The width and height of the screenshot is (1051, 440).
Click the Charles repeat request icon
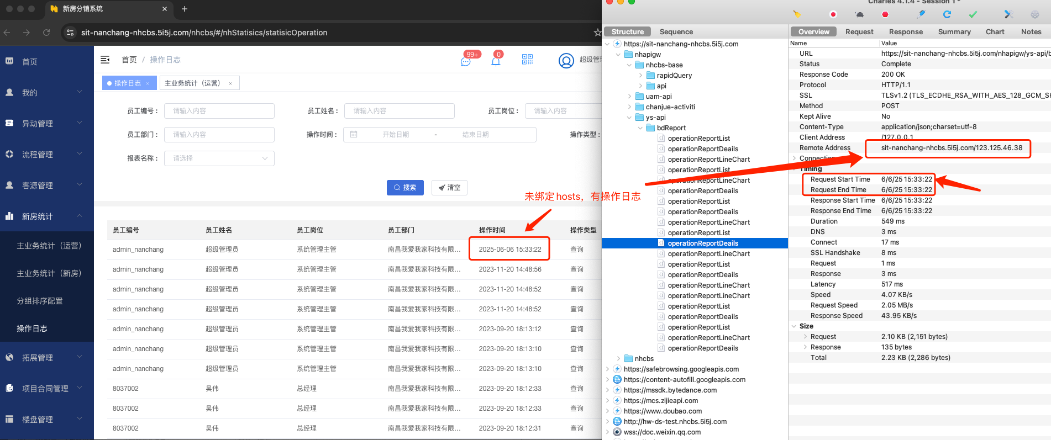click(x=947, y=14)
